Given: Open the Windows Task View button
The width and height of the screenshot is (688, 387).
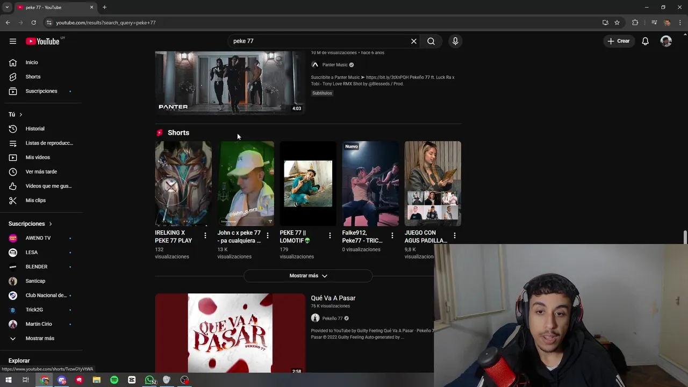Looking at the screenshot, I should (25, 380).
